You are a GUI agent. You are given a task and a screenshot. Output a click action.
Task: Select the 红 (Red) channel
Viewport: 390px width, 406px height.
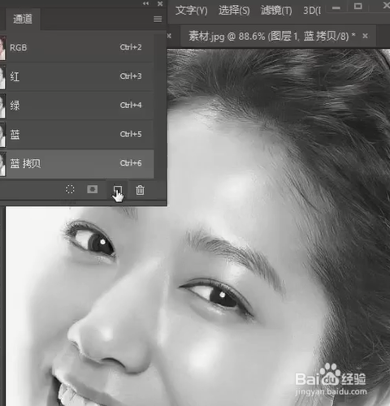pyautogui.click(x=77, y=76)
